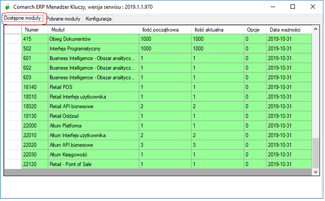325x201 pixels.
Task: Select the Retail - Point of Sale row
Action: tap(158, 164)
